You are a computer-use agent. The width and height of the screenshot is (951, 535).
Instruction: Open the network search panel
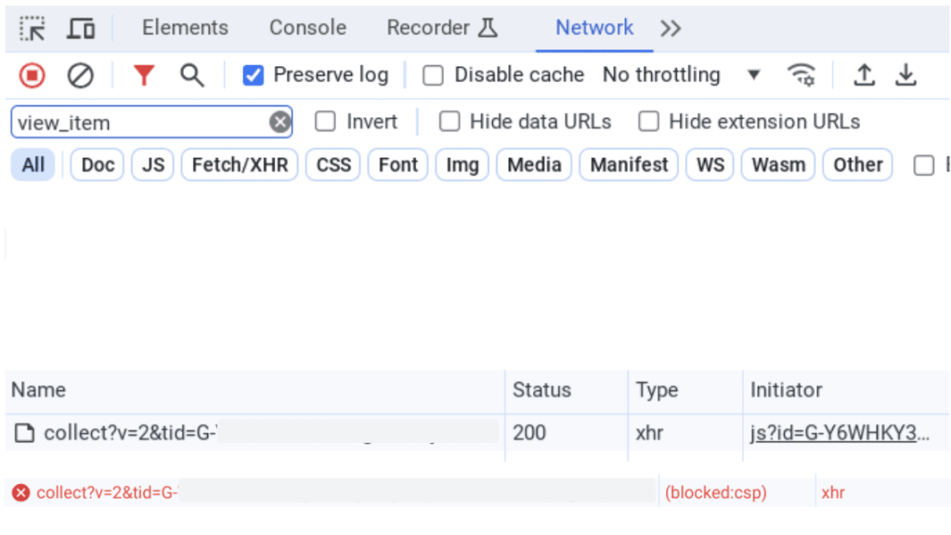[191, 74]
